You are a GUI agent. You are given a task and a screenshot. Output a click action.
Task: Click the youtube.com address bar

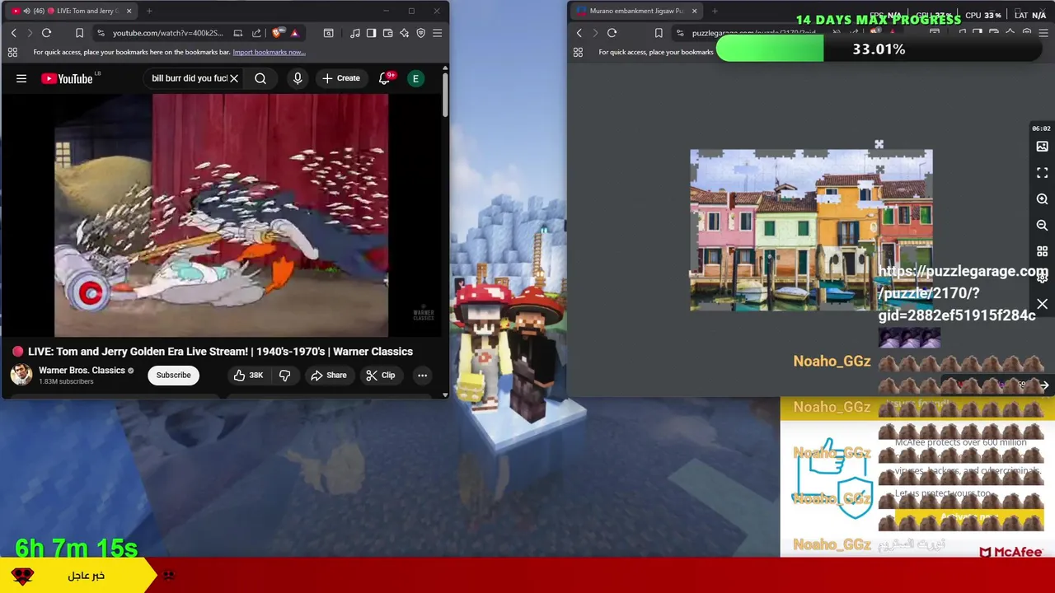pyautogui.click(x=167, y=33)
